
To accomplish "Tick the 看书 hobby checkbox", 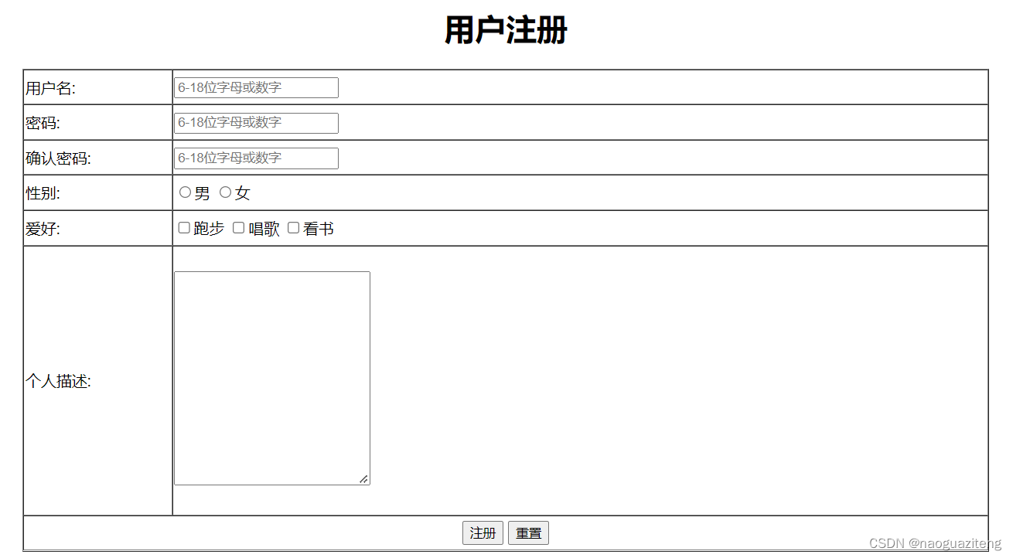I will [293, 228].
